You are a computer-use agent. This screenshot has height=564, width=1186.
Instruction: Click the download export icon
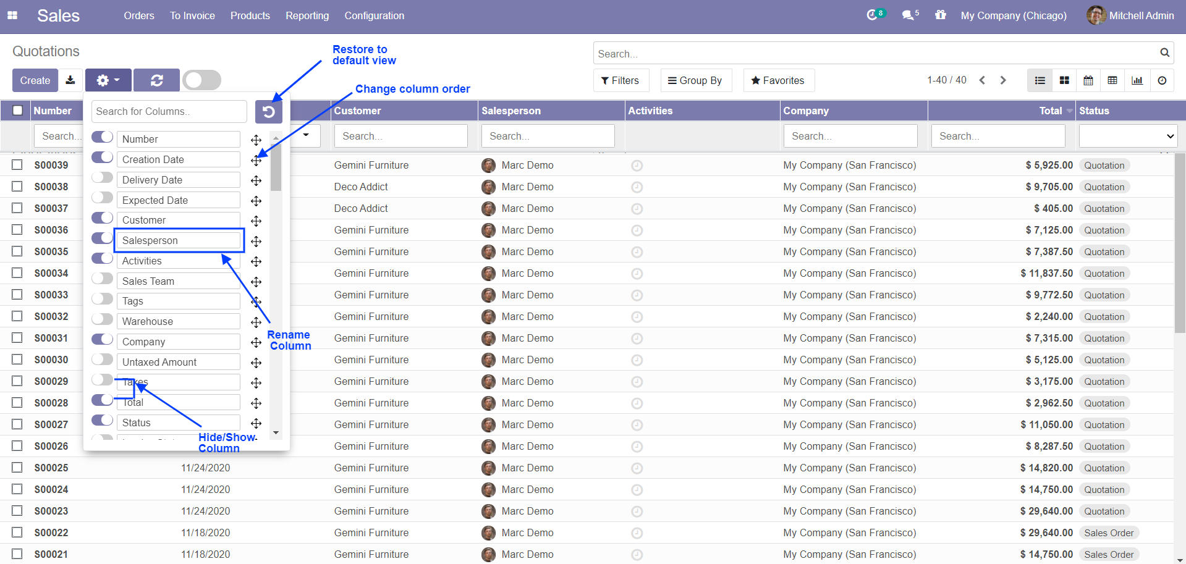tap(70, 80)
